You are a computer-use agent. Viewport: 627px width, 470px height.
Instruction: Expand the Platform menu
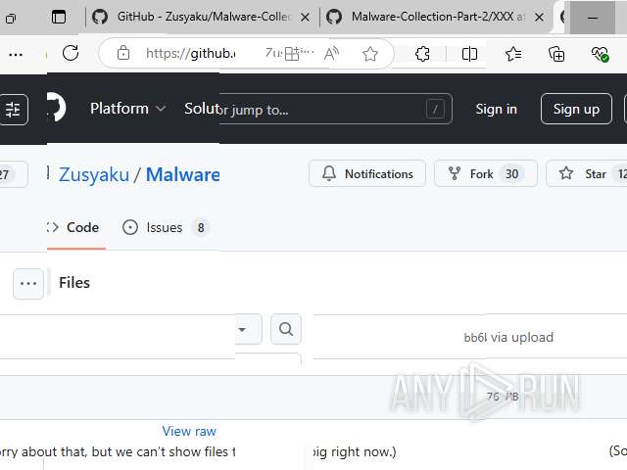[127, 109]
